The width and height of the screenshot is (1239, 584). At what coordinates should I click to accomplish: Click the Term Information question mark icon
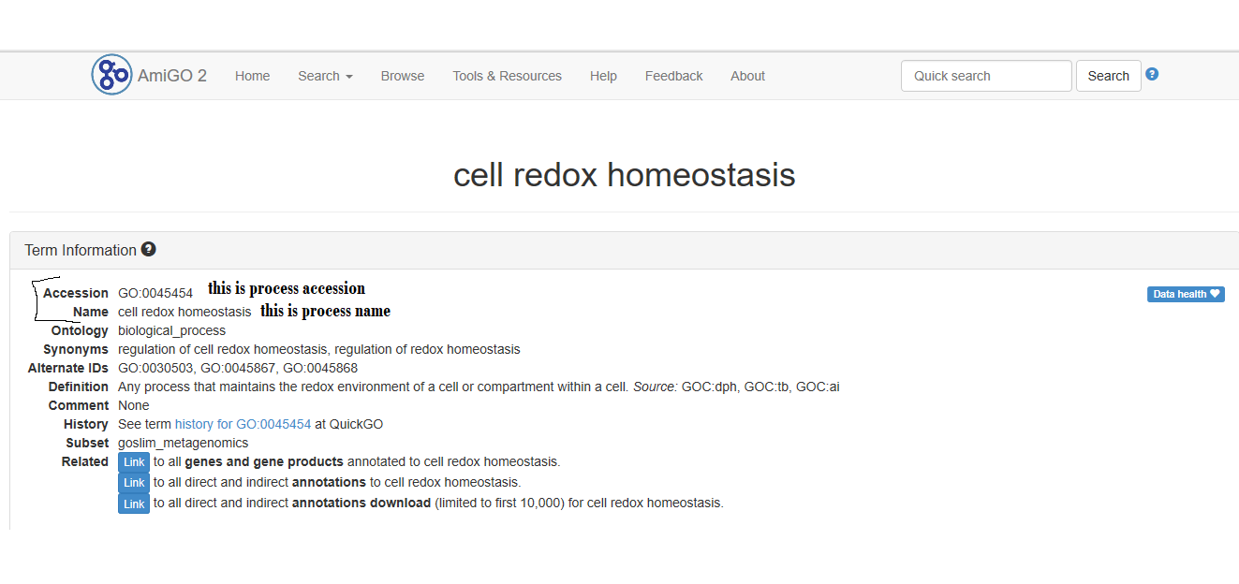[148, 250]
